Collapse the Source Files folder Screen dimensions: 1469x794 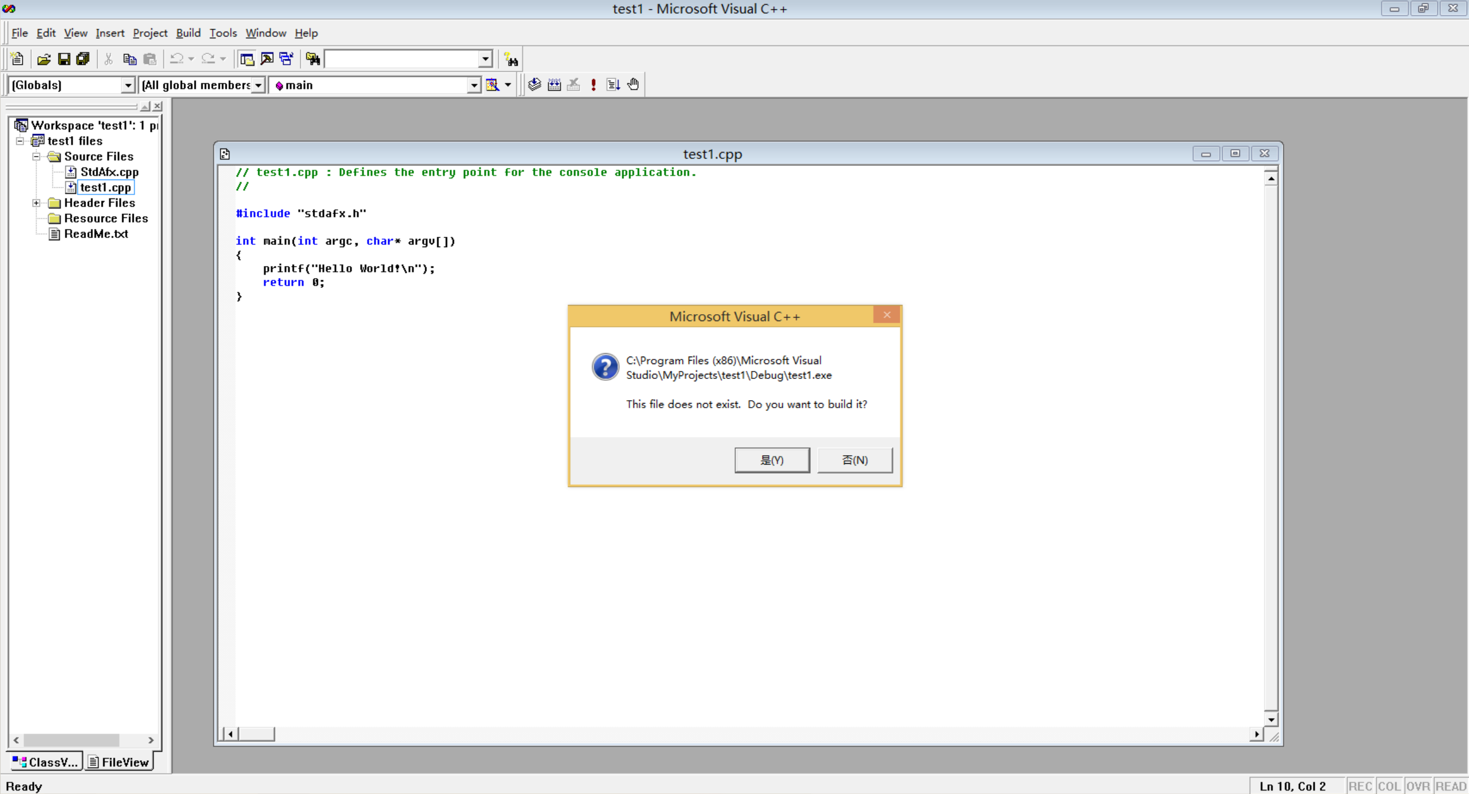click(36, 157)
